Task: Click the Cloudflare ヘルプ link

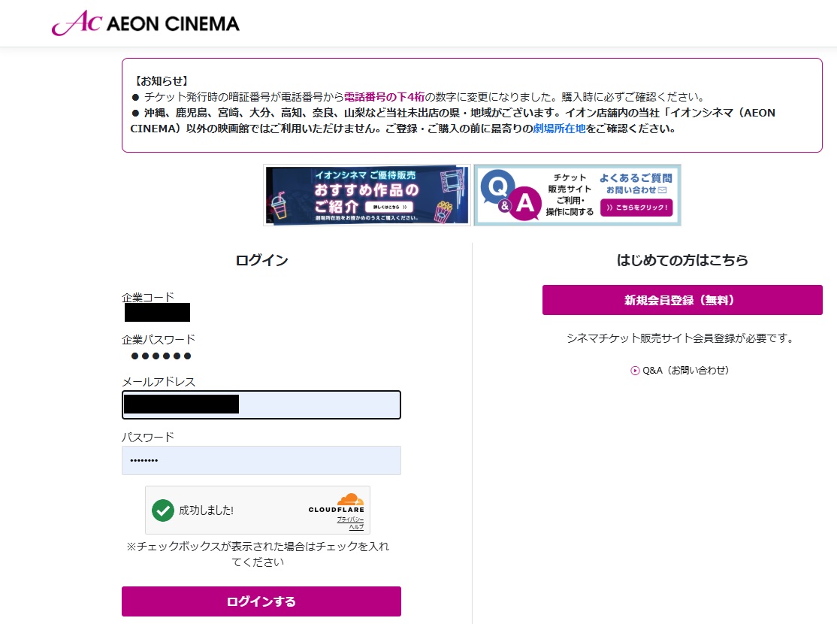Action: pos(356,527)
